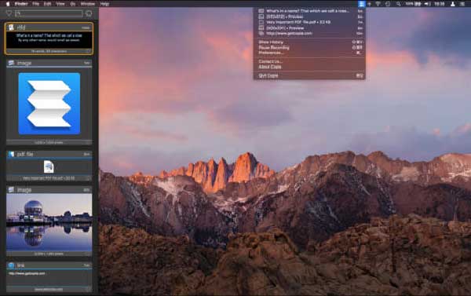Choose the getcopied.com URL menu entry
The height and width of the screenshot is (296, 471).
pos(309,33)
